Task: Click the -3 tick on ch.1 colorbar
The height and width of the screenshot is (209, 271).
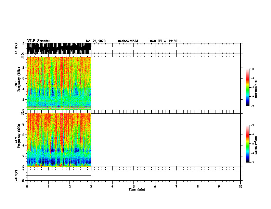Action: [253, 69]
